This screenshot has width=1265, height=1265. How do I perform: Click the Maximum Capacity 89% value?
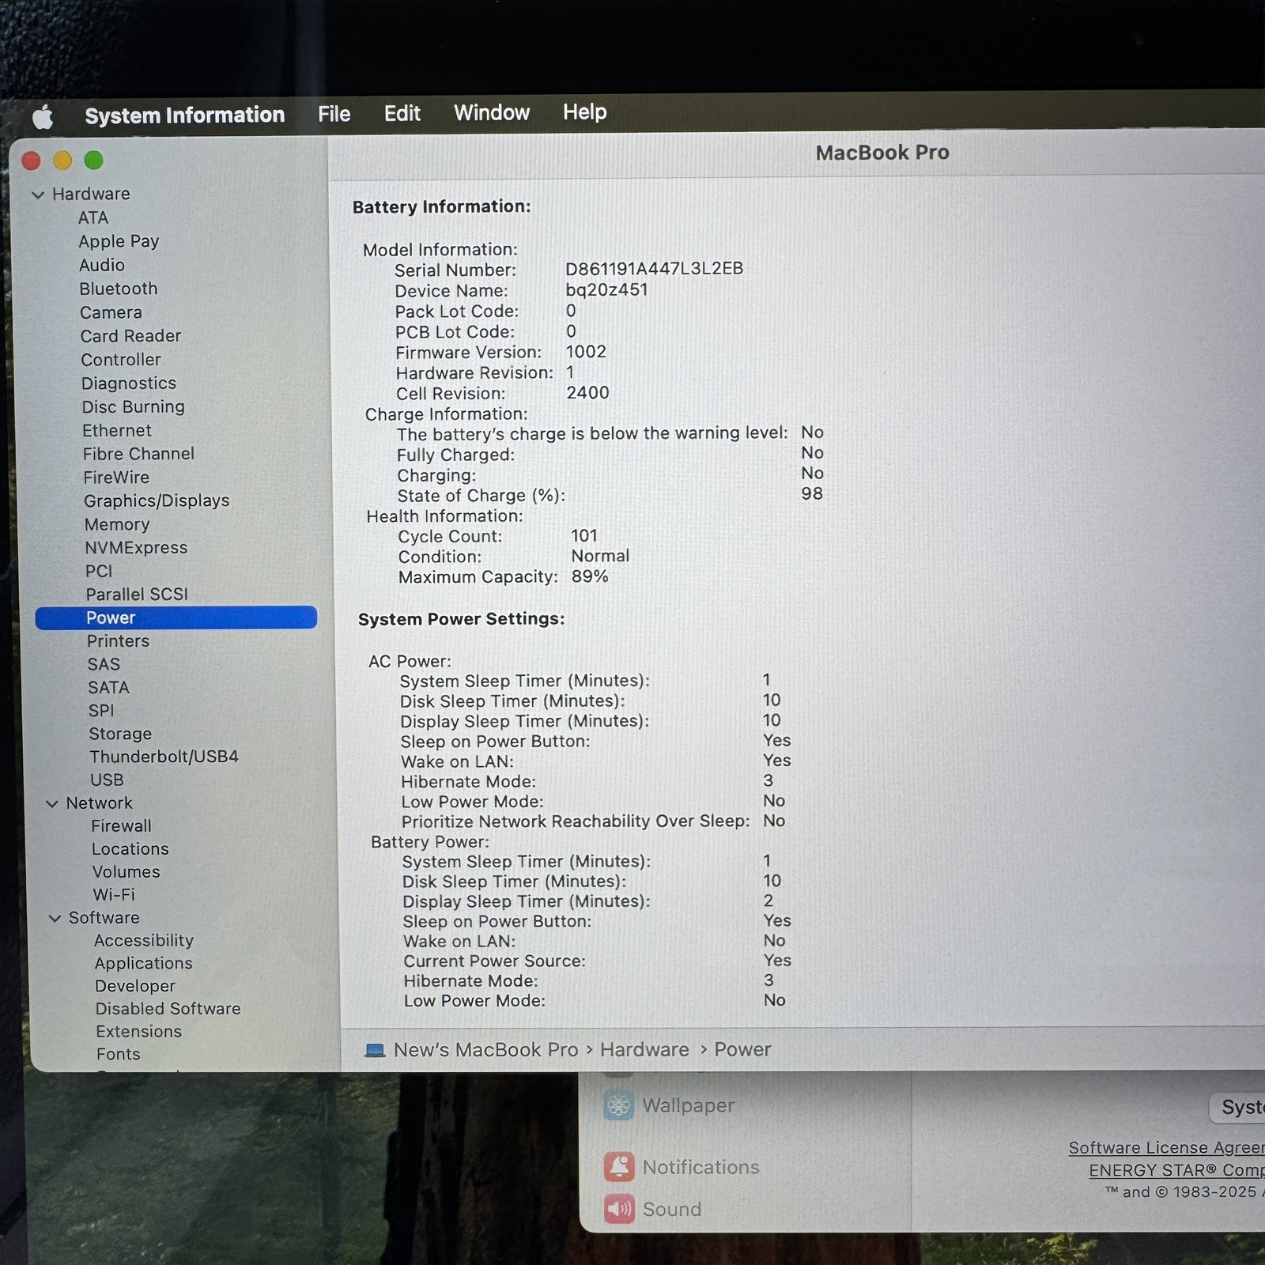click(x=590, y=576)
